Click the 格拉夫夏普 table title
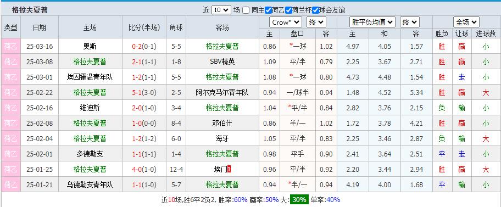The height and width of the screenshot is (207, 501). click(30, 10)
